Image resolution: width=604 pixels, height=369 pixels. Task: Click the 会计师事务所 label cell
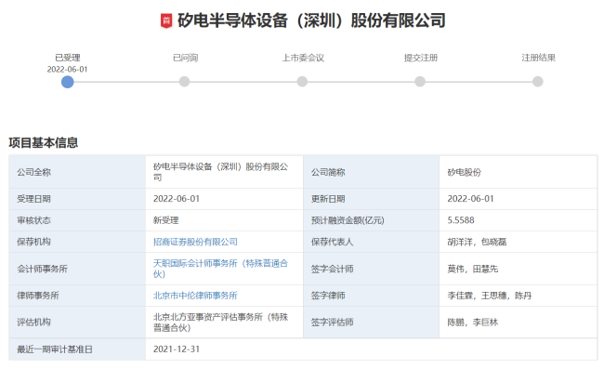pyautogui.click(x=77, y=269)
